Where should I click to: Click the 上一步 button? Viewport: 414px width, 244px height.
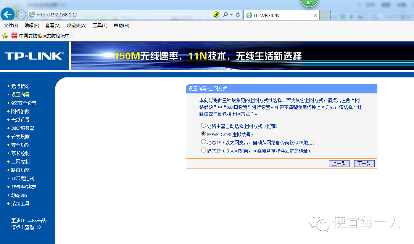pyautogui.click(x=339, y=164)
